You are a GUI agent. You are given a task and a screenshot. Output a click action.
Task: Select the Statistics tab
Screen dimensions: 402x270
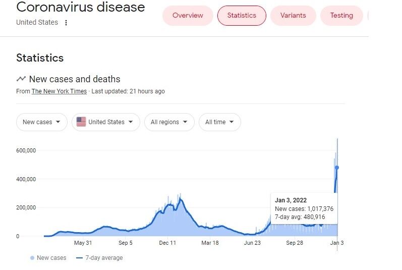(x=242, y=16)
